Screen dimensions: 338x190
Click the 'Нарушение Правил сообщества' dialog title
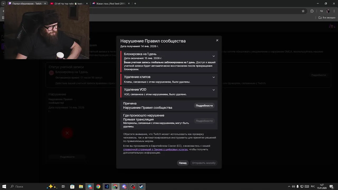pyautogui.click(x=153, y=41)
